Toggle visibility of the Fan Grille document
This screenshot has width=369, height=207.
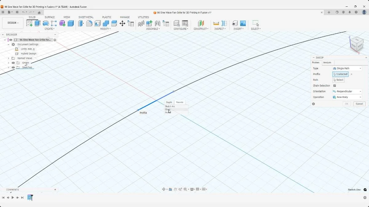tap(11, 40)
